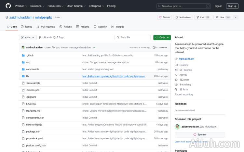The width and height of the screenshot is (244, 152).
Task: Click the .github folder icon
Action: [23, 56]
